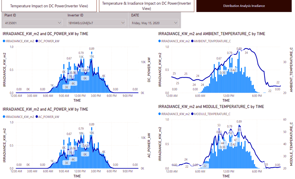Image resolution: width=295 pixels, height=179 pixels.
Task: Open the Inverter ID dropdown list
Action: coord(96,23)
